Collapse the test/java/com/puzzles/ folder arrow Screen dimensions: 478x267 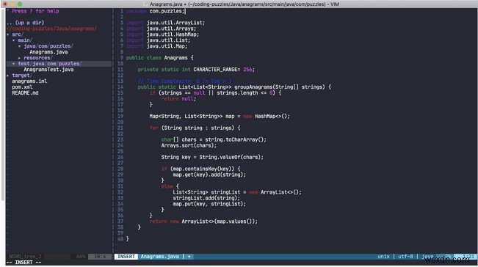14,64
